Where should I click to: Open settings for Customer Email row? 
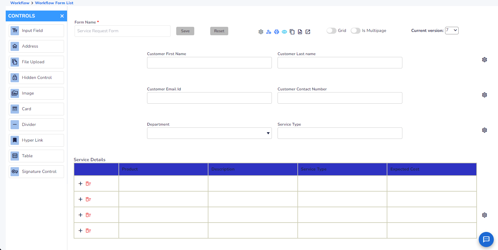tap(484, 95)
